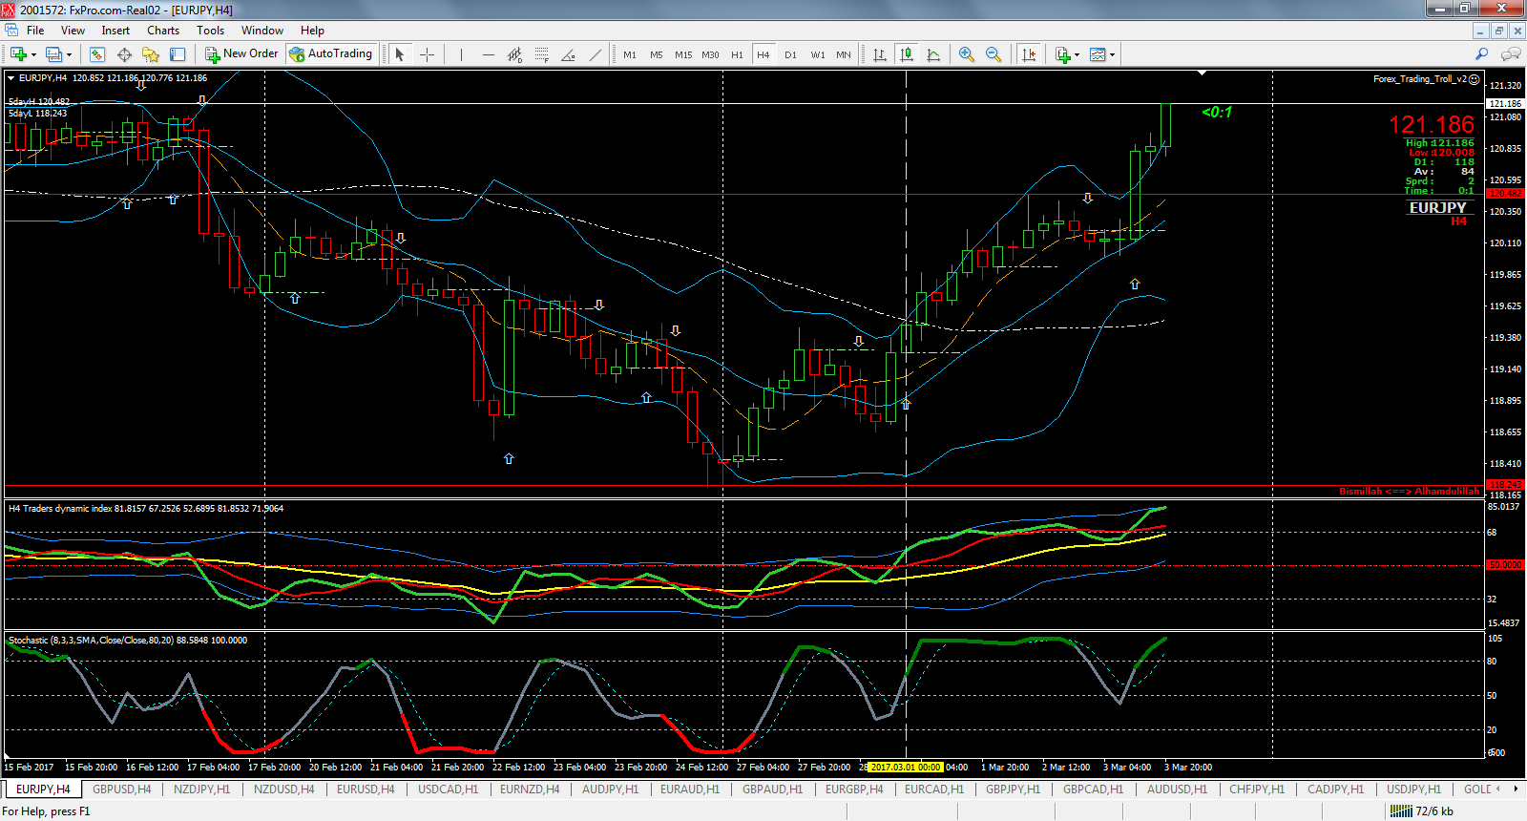
Task: Click the connection status 72/6 kb
Action: (x=1422, y=811)
